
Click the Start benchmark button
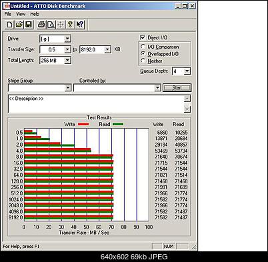pos(177,87)
